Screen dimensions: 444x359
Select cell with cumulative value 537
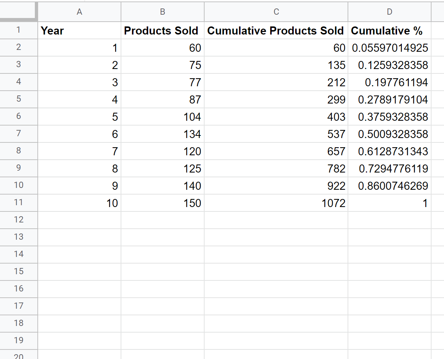(x=276, y=134)
